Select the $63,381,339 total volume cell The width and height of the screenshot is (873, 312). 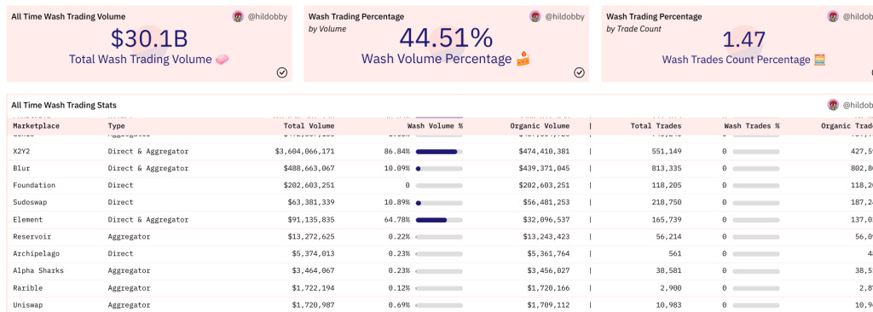click(x=311, y=202)
